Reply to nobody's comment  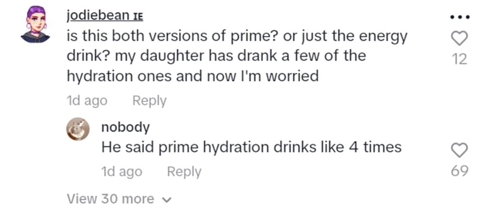point(184,172)
